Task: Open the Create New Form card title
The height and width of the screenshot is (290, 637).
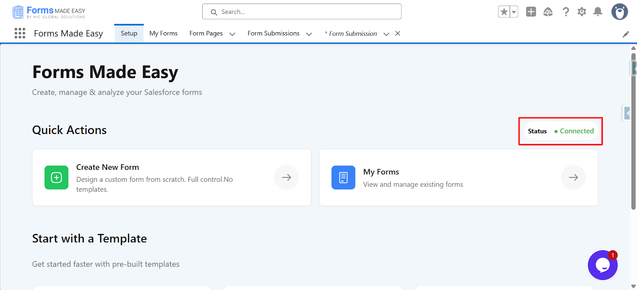Action: 107,167
